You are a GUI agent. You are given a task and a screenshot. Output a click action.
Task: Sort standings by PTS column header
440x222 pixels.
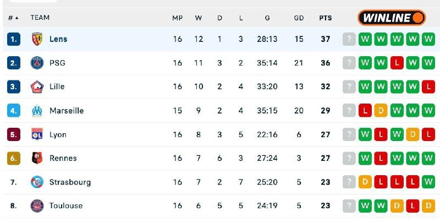tap(325, 18)
